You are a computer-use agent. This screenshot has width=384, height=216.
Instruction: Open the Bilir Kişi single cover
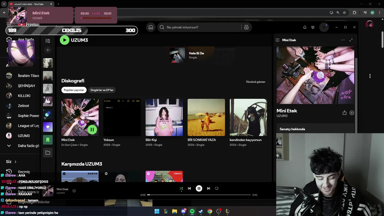(x=164, y=117)
